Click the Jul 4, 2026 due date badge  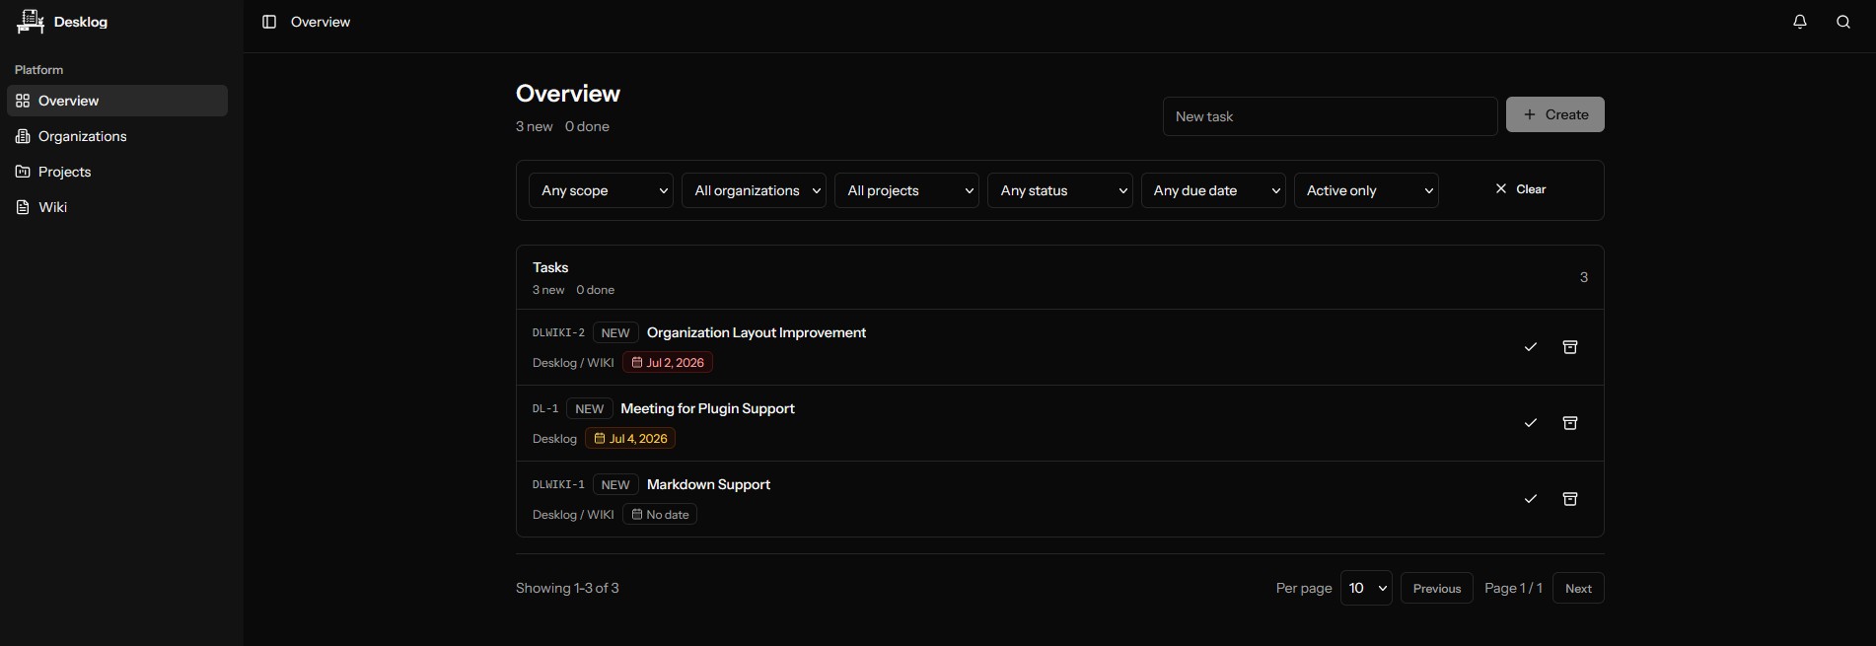pyautogui.click(x=630, y=438)
